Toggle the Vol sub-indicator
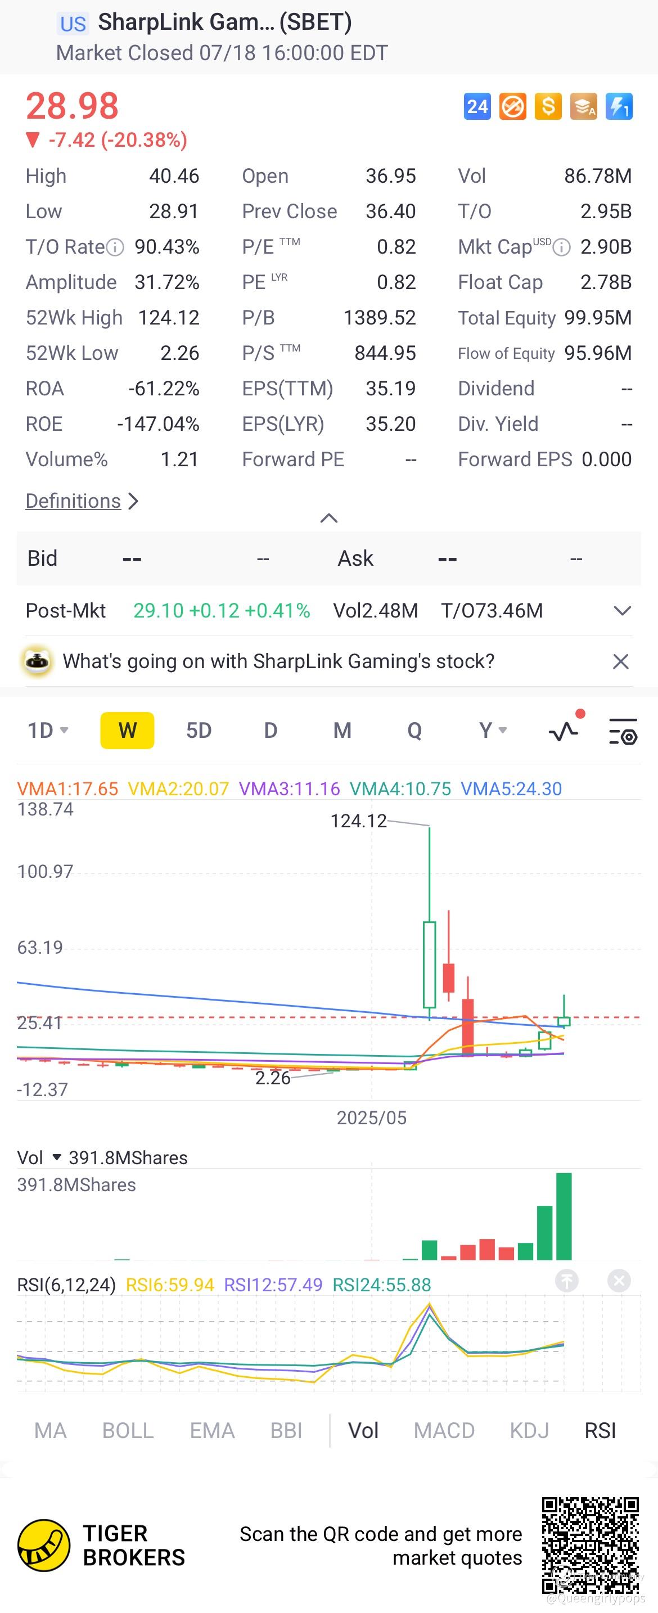The image size is (658, 1613). pos(363,1431)
